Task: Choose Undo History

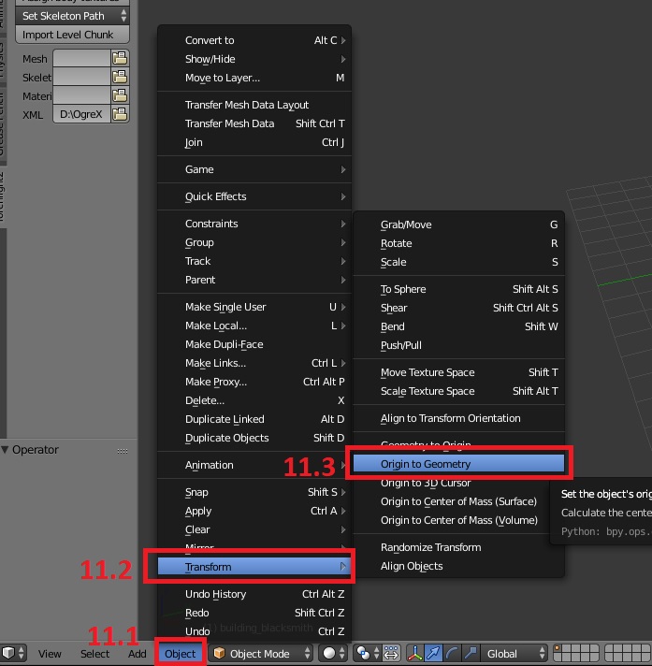Action: (x=254, y=594)
